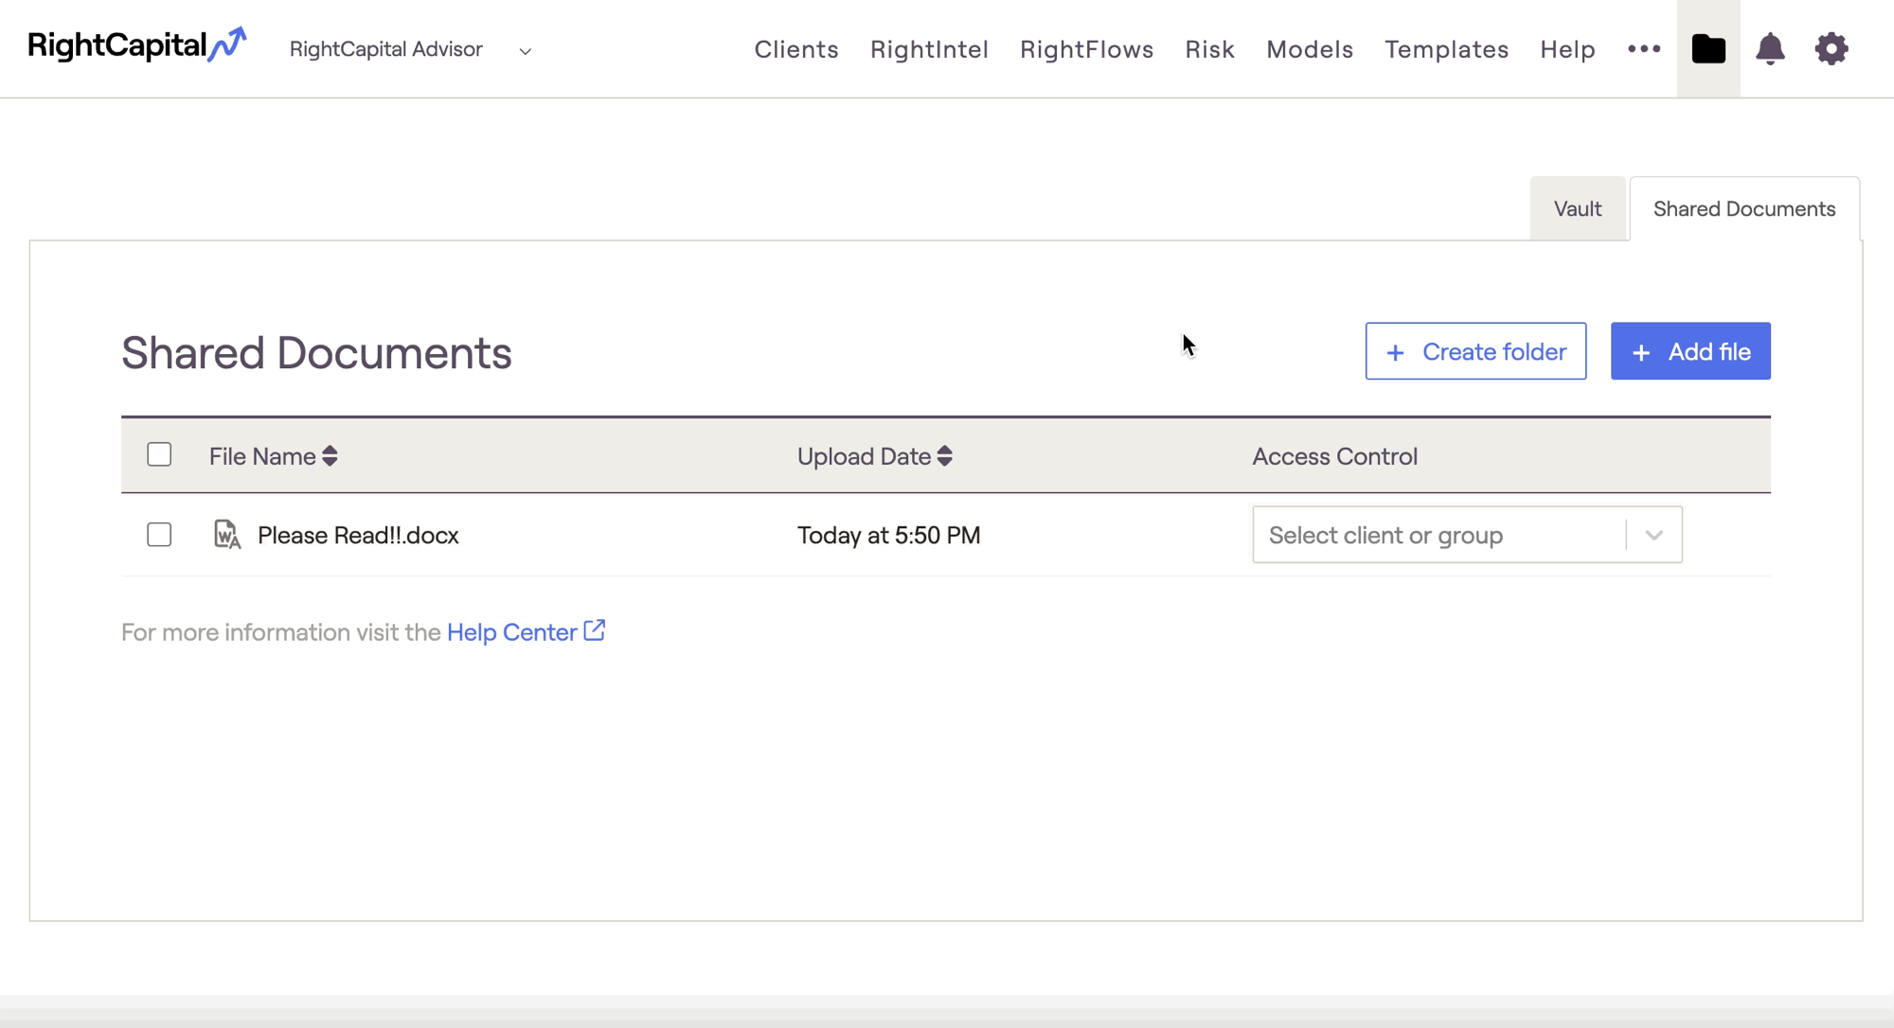Click the Select client or group field

(1438, 535)
